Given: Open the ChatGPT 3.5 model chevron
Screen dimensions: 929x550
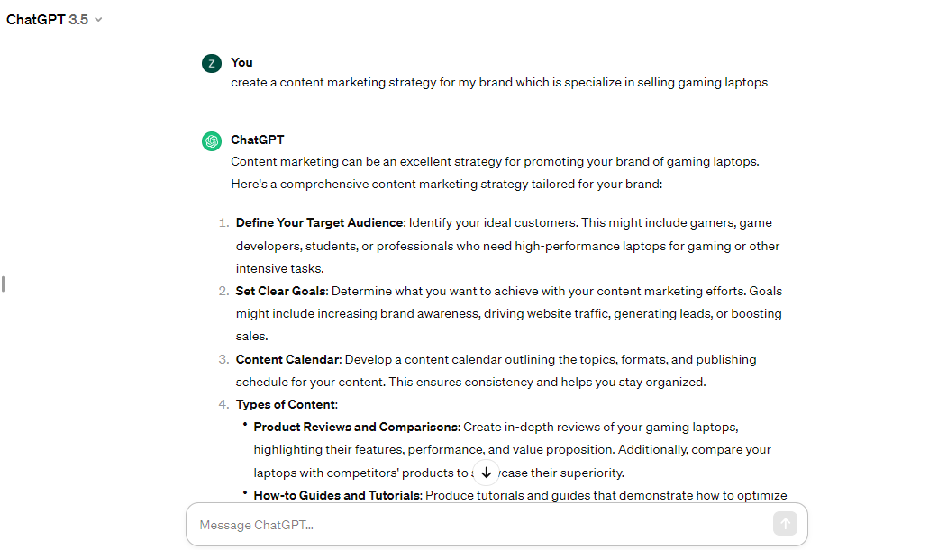Looking at the screenshot, I should coord(98,20).
